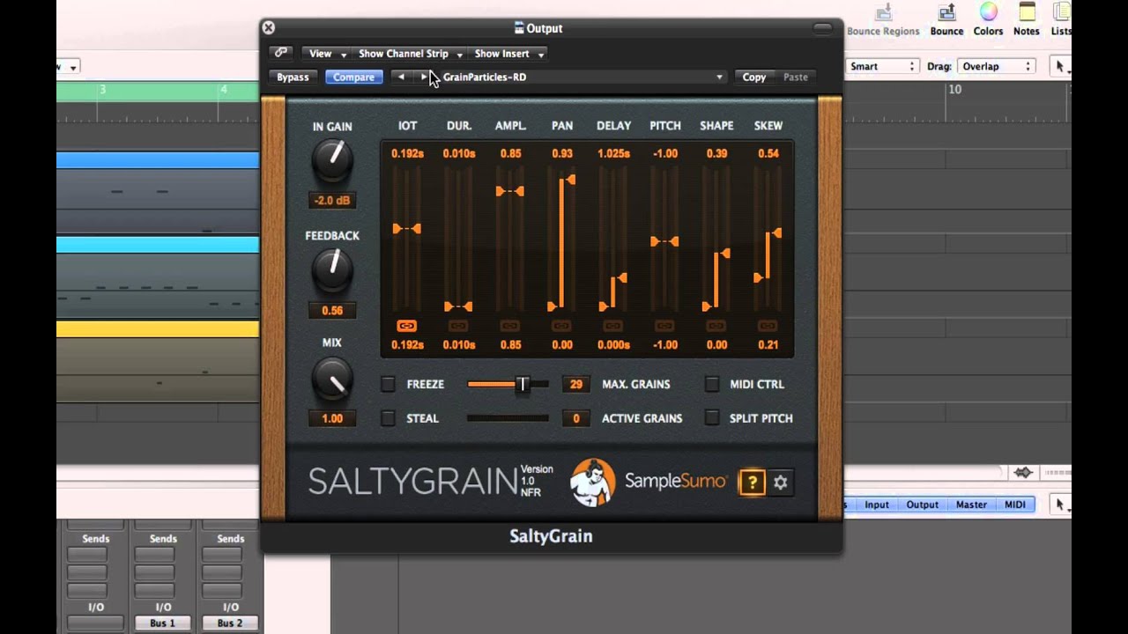Viewport: 1128px width, 634px height.
Task: Click the AMPL. range slider handle
Action: [x=509, y=191]
